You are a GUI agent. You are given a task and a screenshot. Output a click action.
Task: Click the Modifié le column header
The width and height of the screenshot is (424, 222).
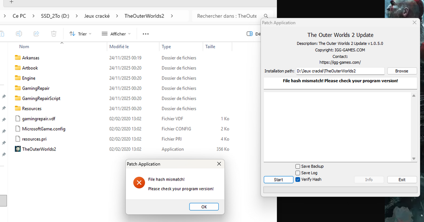point(119,47)
